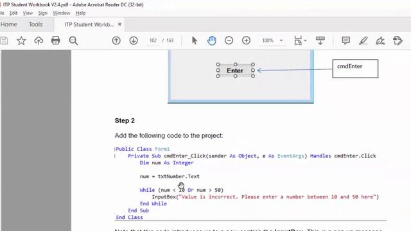Go to the previous page using the up arrow
Viewport: 411px width, 231px height.
[x=116, y=40]
